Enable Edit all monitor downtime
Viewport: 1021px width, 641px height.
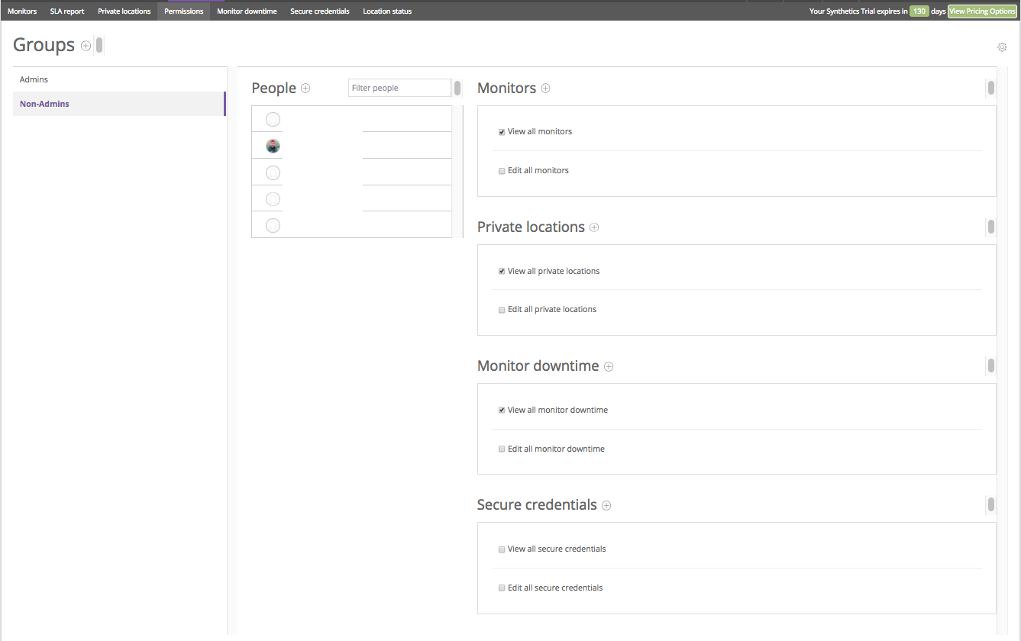[x=502, y=449]
